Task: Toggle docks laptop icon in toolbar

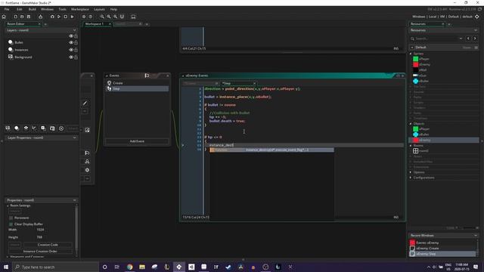Action: pyautogui.click(x=133, y=17)
